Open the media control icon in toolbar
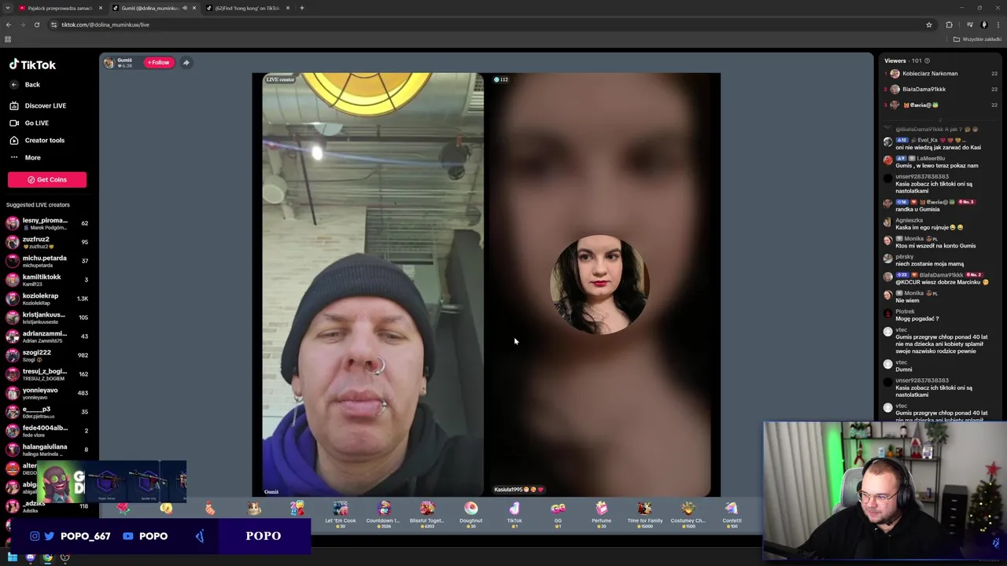 click(x=969, y=24)
